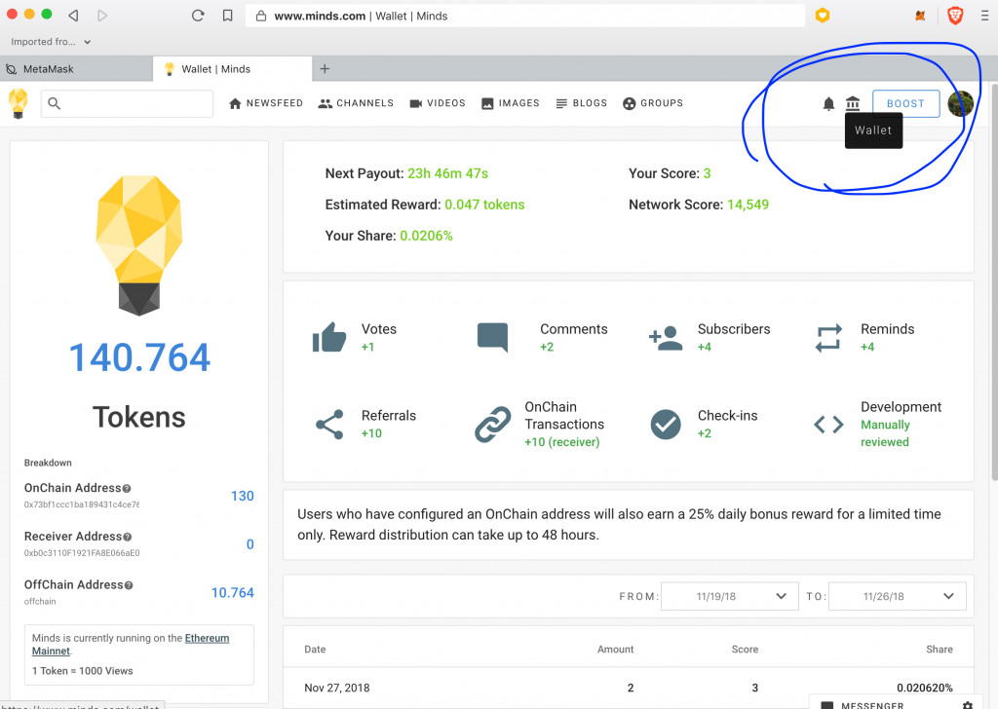Click the Nov 27, 2018 row date
The image size is (998, 709).
tap(336, 688)
